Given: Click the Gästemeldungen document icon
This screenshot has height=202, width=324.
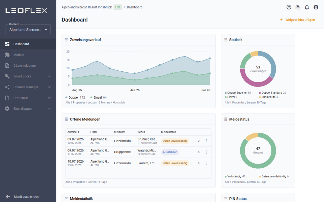Looking at the screenshot, I should [x=7, y=66].
